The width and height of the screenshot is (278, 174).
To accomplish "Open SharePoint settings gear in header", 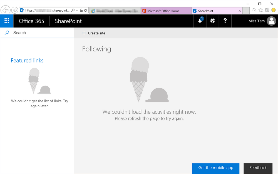I will (212, 21).
